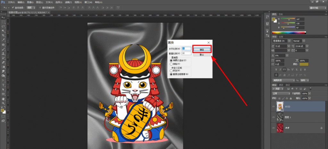The height and width of the screenshot is (149, 328).
Task: Select the Gradient tool
Action: click(3, 67)
